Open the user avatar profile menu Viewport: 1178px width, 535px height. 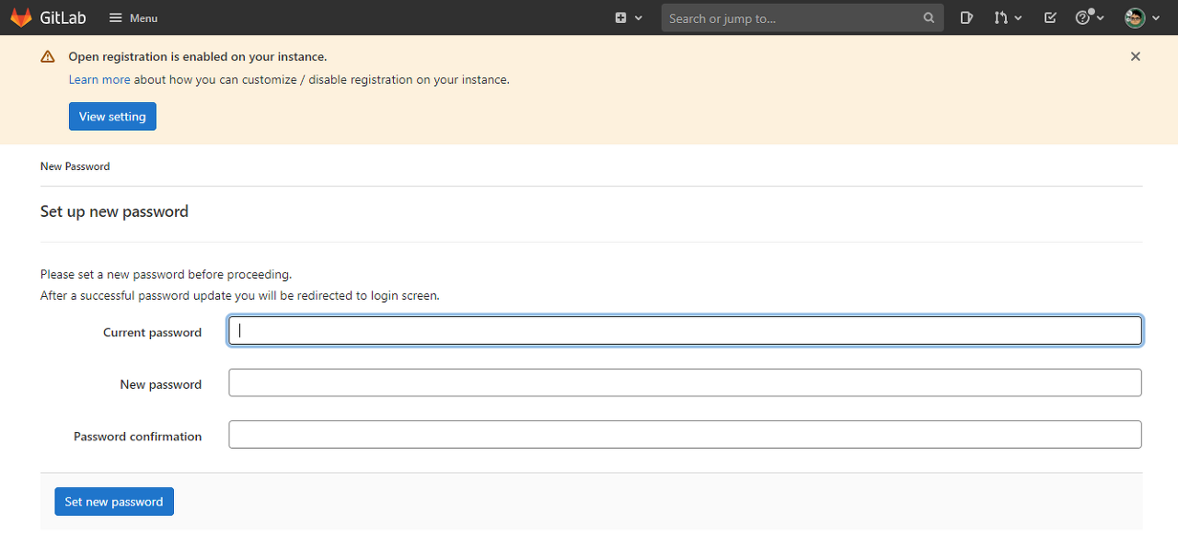pyautogui.click(x=1142, y=17)
